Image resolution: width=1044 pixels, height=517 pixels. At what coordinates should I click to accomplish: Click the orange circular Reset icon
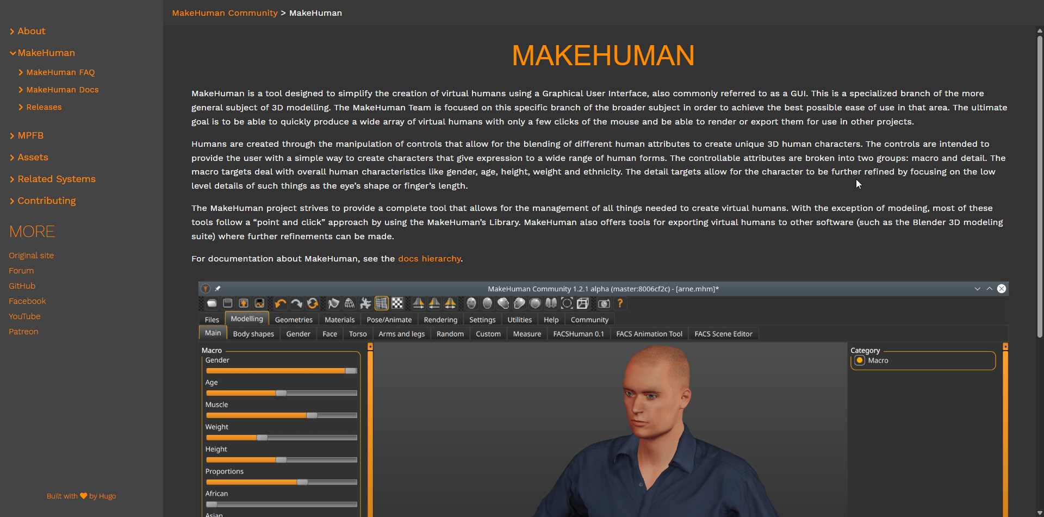(x=313, y=303)
